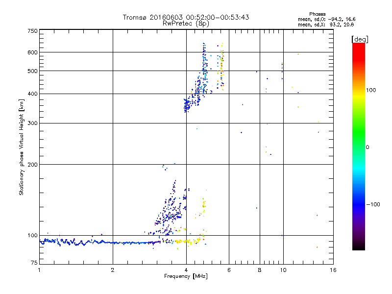Image resolution: width=392 pixels, height=294 pixels.
Task: Click the y-axis tick label "750"
Action: coord(32,31)
